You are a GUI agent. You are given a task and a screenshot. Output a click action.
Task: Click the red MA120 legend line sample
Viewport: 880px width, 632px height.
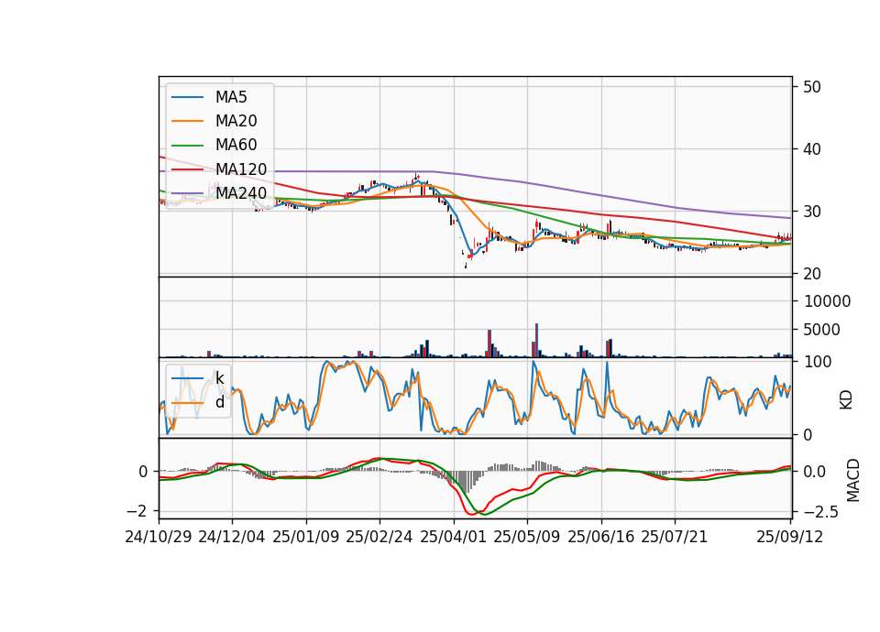187,169
